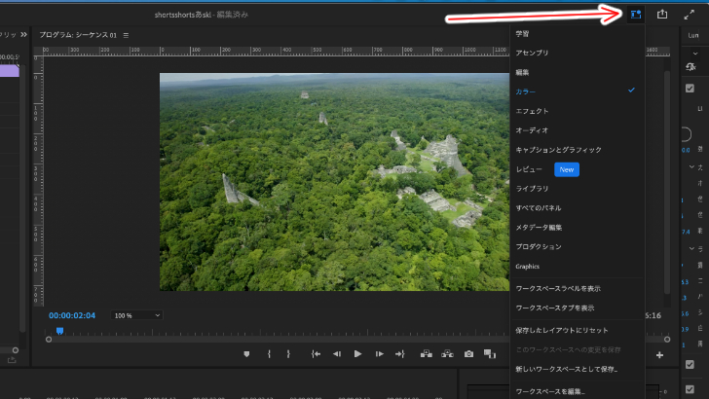709x399 pixels.
Task: Click the Lum panel tab
Action: [x=693, y=35]
